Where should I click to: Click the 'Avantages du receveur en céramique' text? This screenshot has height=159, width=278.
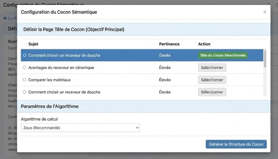coord(61,68)
